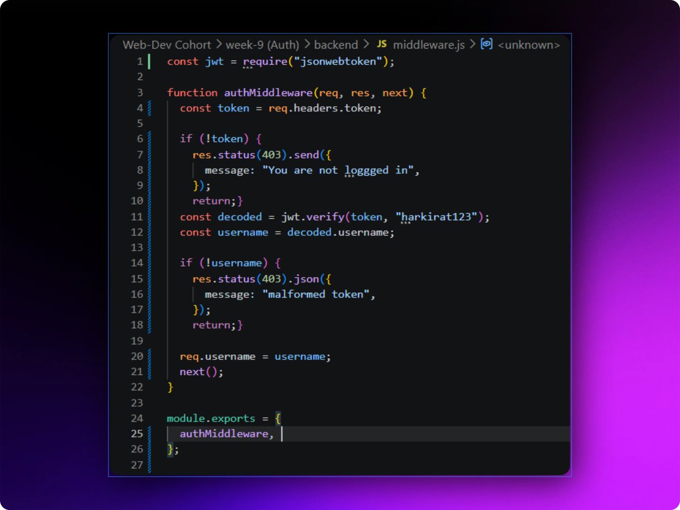Screen dimensions: 680x510
Task: Select the middleware.js breadcrumb
Action: (x=428, y=45)
